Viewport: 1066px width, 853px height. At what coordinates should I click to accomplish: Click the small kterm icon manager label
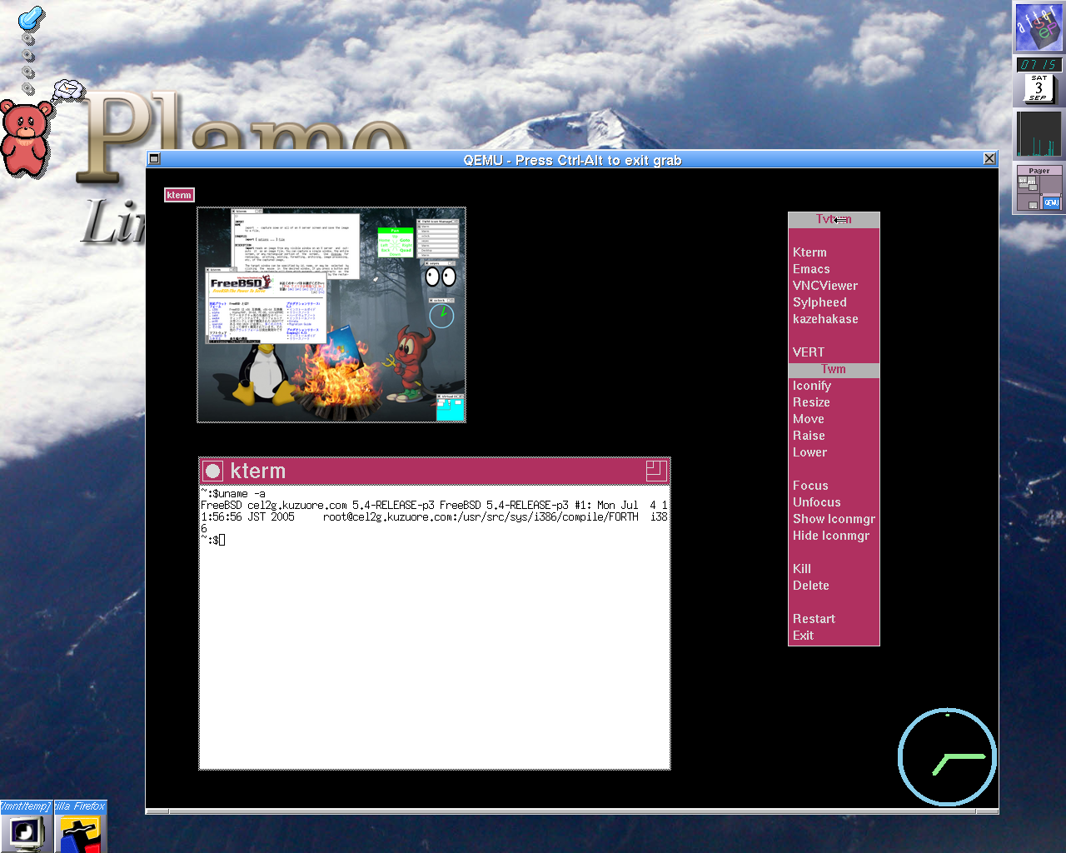179,195
